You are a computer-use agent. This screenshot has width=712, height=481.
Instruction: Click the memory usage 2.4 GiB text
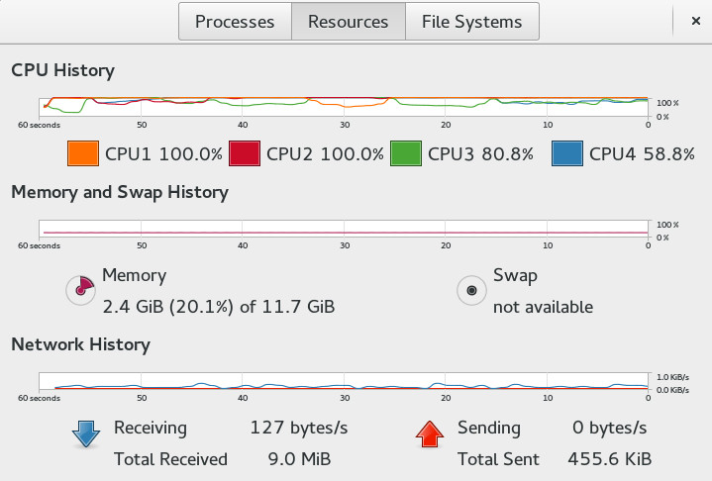click(x=218, y=307)
